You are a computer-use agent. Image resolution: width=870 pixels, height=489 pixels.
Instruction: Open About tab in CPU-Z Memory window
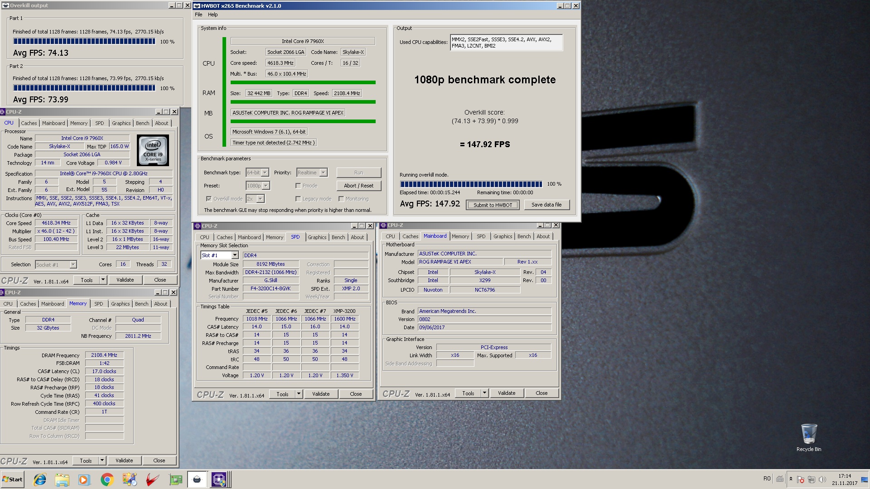click(160, 304)
